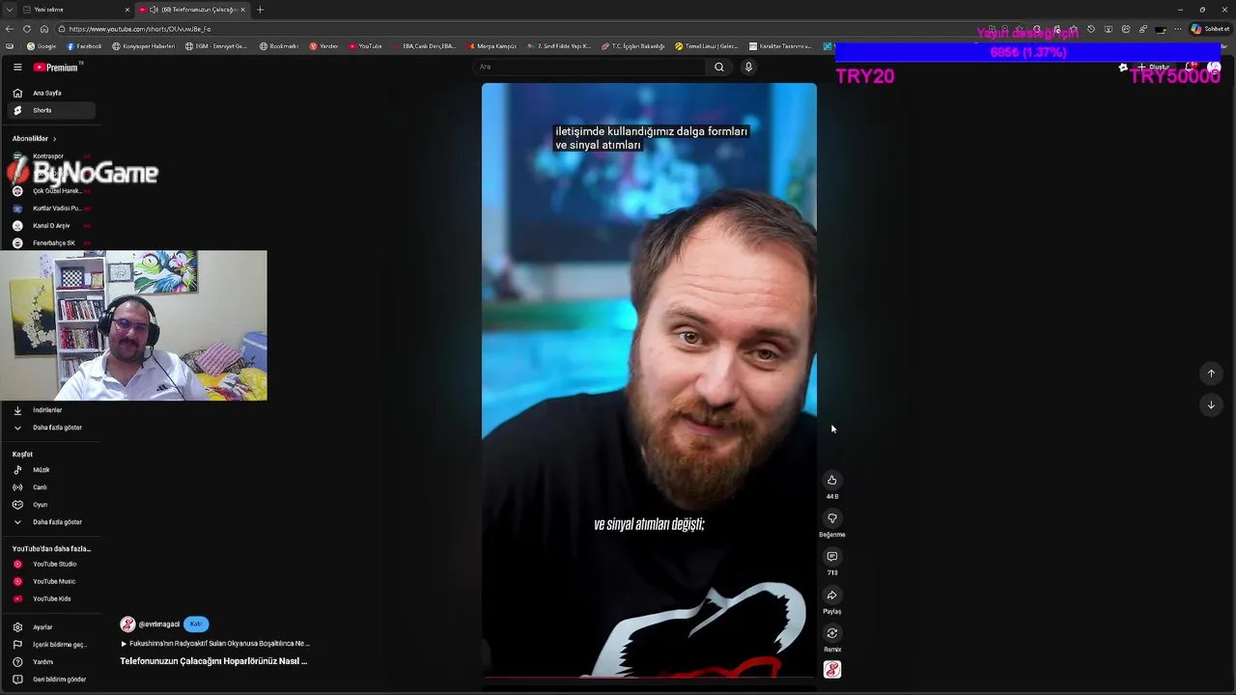Dislike the Short (Beğenme)

coord(831,518)
